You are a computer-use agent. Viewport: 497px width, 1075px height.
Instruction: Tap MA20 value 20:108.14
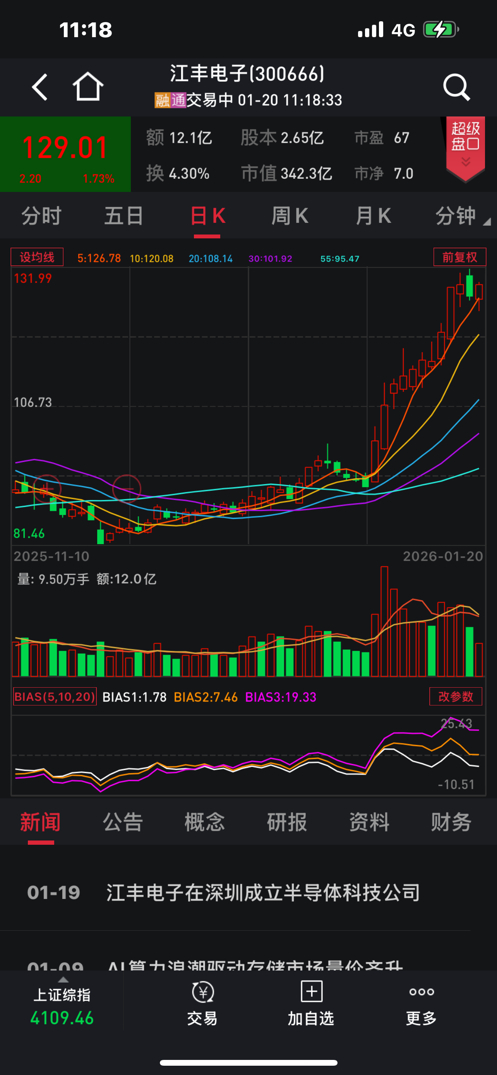coord(211,258)
